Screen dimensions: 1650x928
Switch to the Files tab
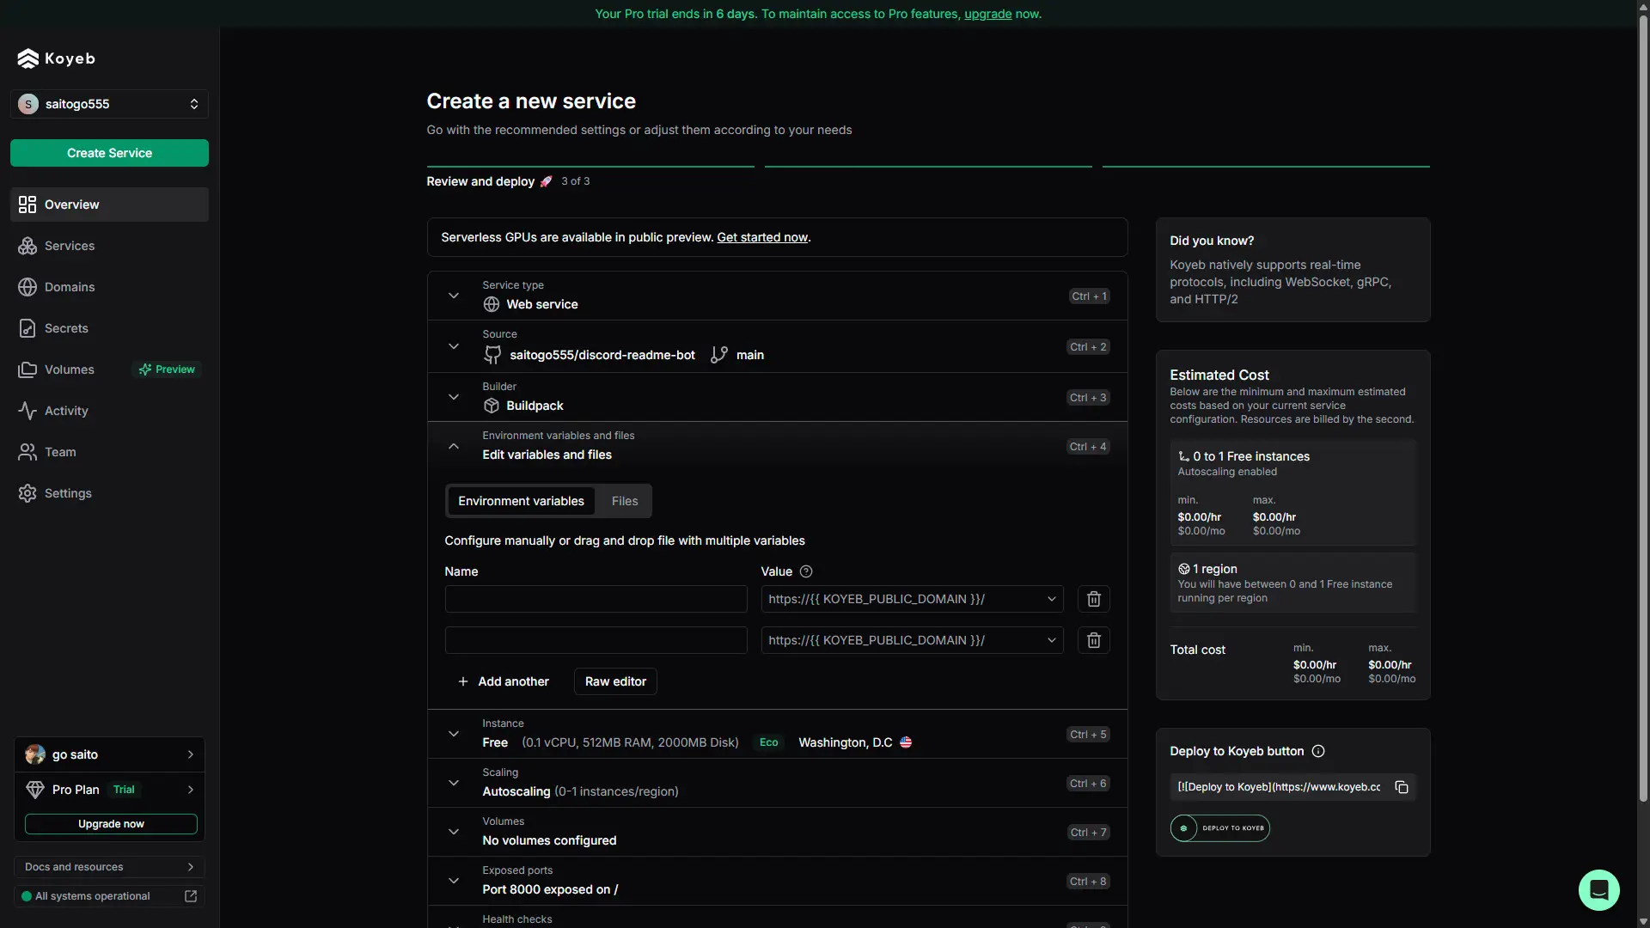[x=625, y=501]
